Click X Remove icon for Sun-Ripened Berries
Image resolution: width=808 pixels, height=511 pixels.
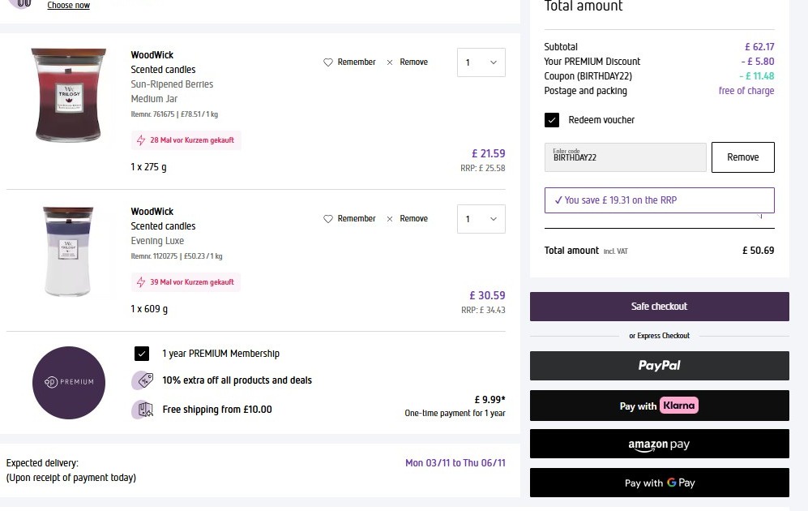(390, 62)
